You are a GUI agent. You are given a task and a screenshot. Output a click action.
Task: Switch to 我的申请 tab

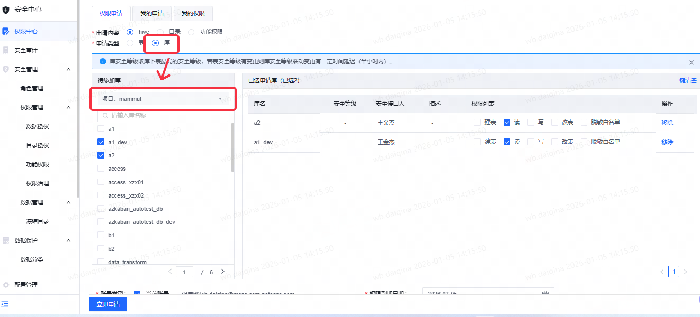[x=152, y=14]
